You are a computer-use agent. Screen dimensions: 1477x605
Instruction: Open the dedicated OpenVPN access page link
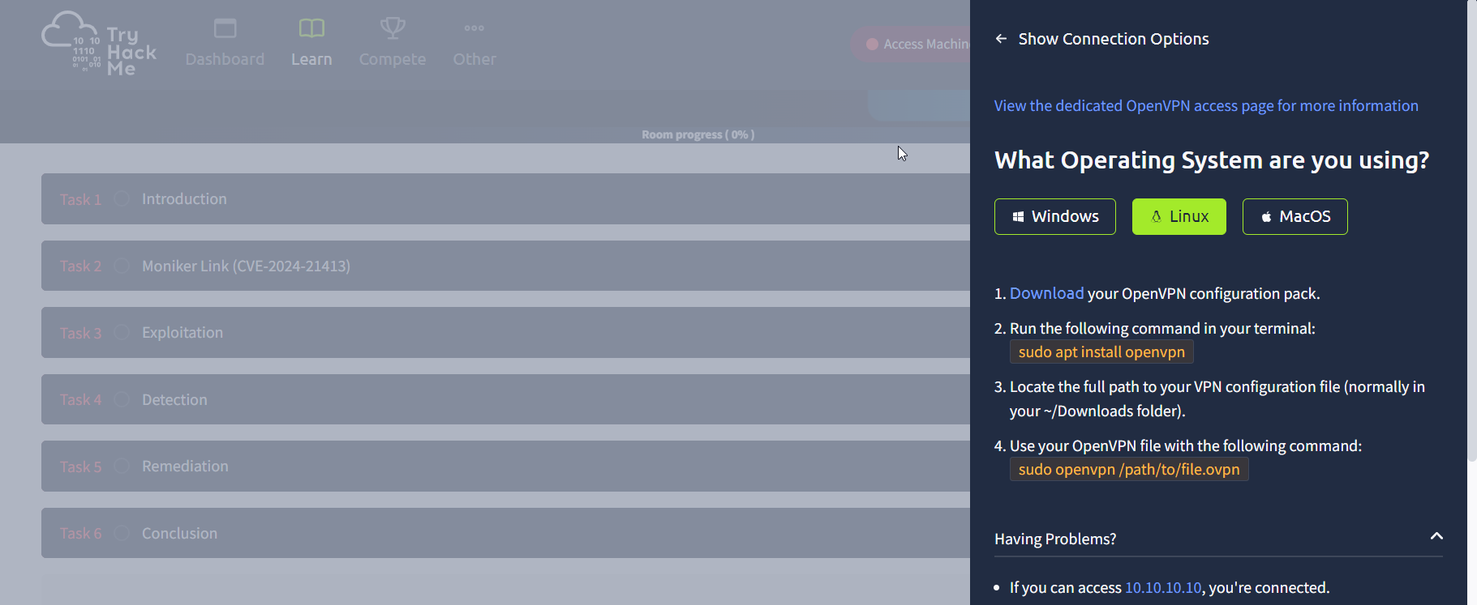[x=1206, y=106]
